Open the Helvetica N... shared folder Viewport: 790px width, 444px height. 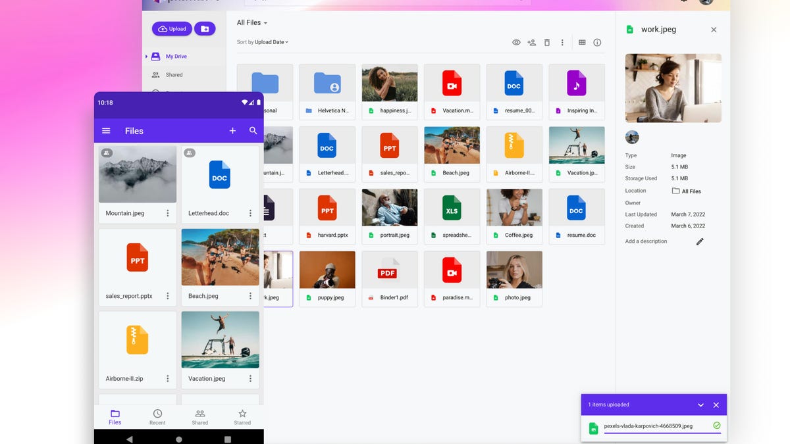(327, 84)
